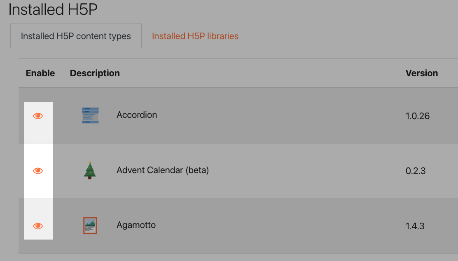Click empty space right of libraries tab
The image size is (458, 261).
pos(348,36)
